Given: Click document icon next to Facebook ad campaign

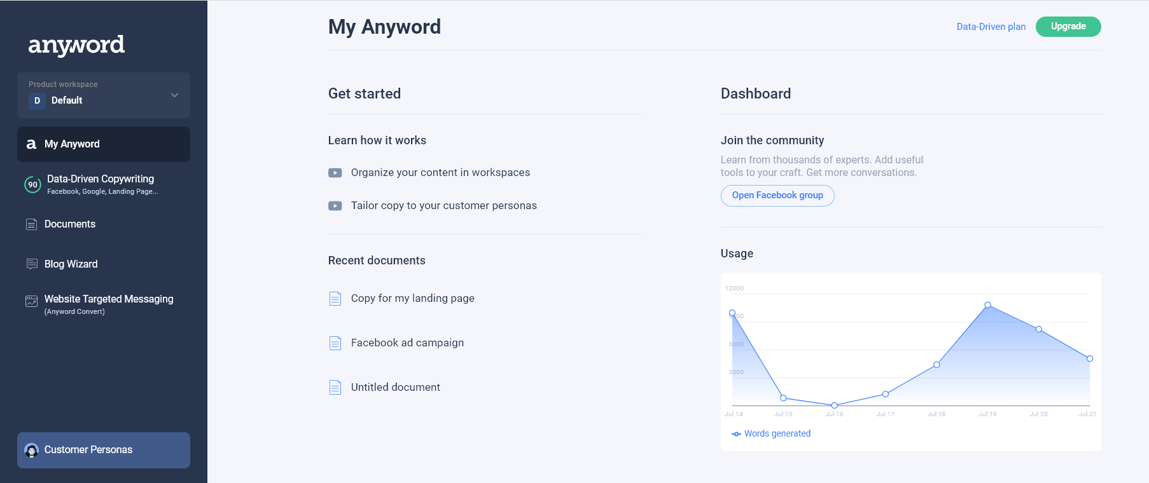Looking at the screenshot, I should (335, 343).
